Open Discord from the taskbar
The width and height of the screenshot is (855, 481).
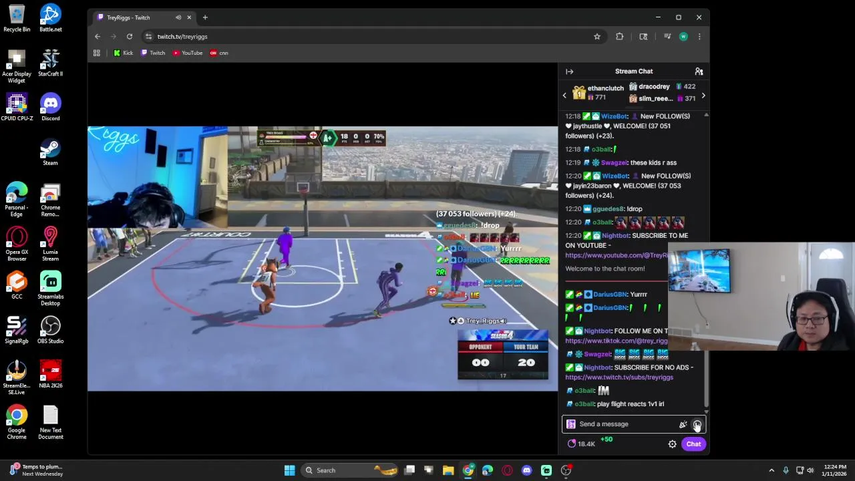coord(526,470)
